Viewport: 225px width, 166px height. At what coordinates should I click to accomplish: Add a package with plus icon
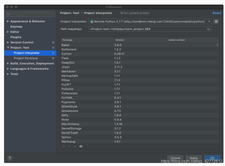[64, 146]
